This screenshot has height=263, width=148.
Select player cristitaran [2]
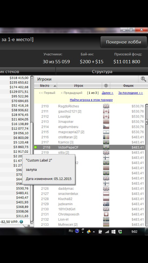[89, 137]
